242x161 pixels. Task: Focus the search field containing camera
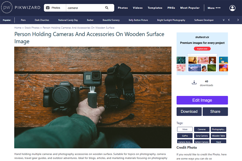[85, 8]
